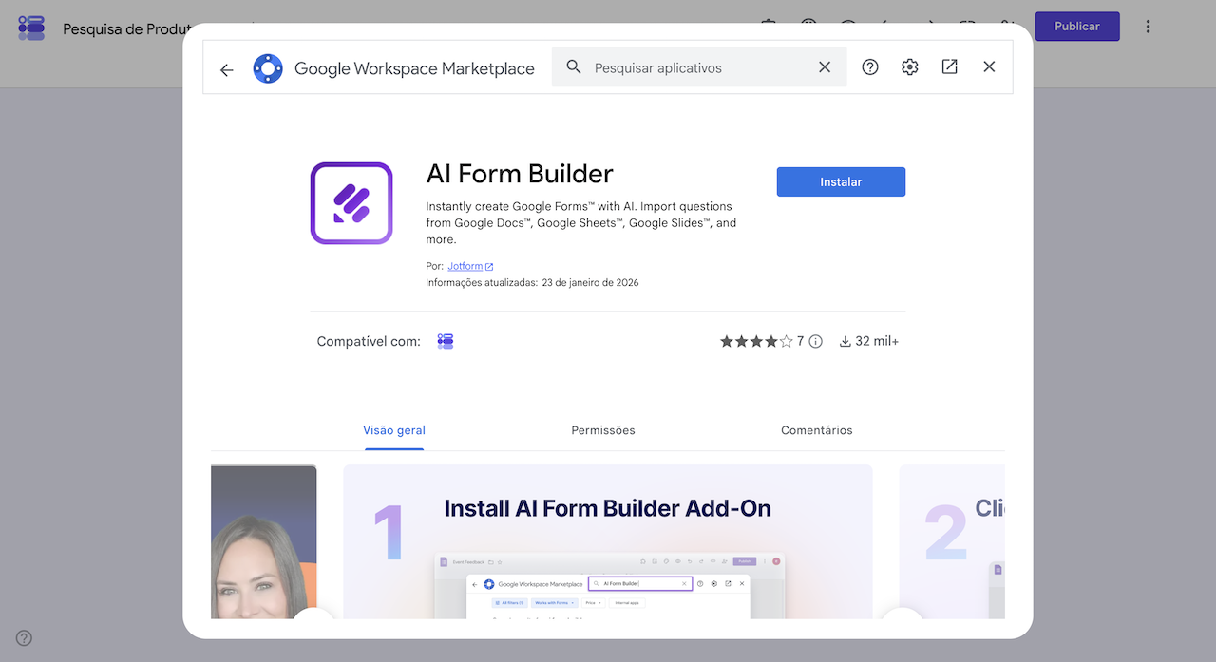1216x662 pixels.
Task: Click the Google Workspace Marketplace logo
Action: click(x=268, y=68)
